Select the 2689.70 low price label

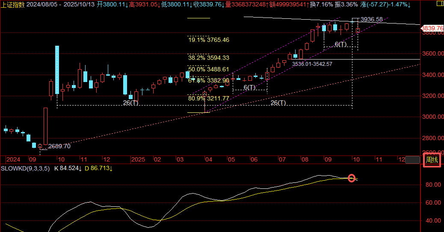click(59, 146)
